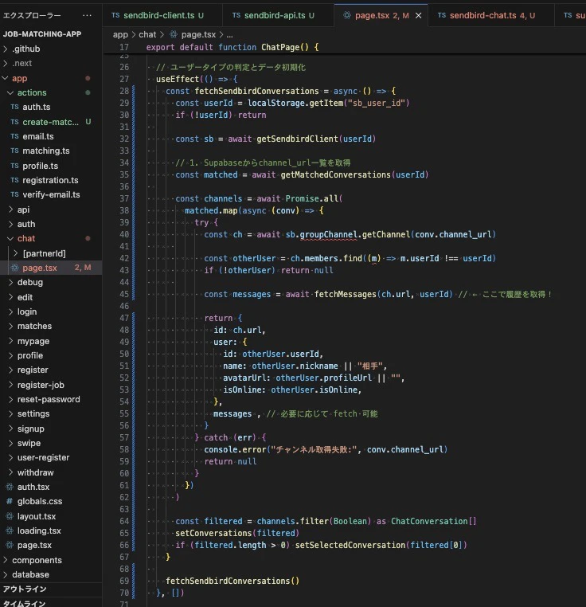Expand the user-register folder
586x607 pixels.
(51, 457)
